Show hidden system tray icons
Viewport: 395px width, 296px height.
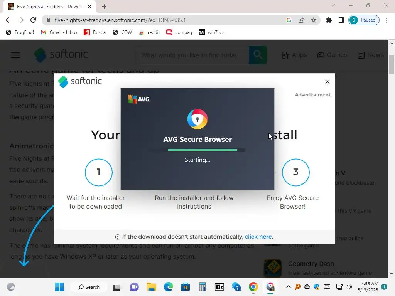[x=289, y=287]
